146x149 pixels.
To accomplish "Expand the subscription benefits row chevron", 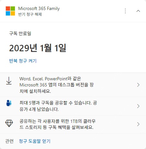I will 138,124.
